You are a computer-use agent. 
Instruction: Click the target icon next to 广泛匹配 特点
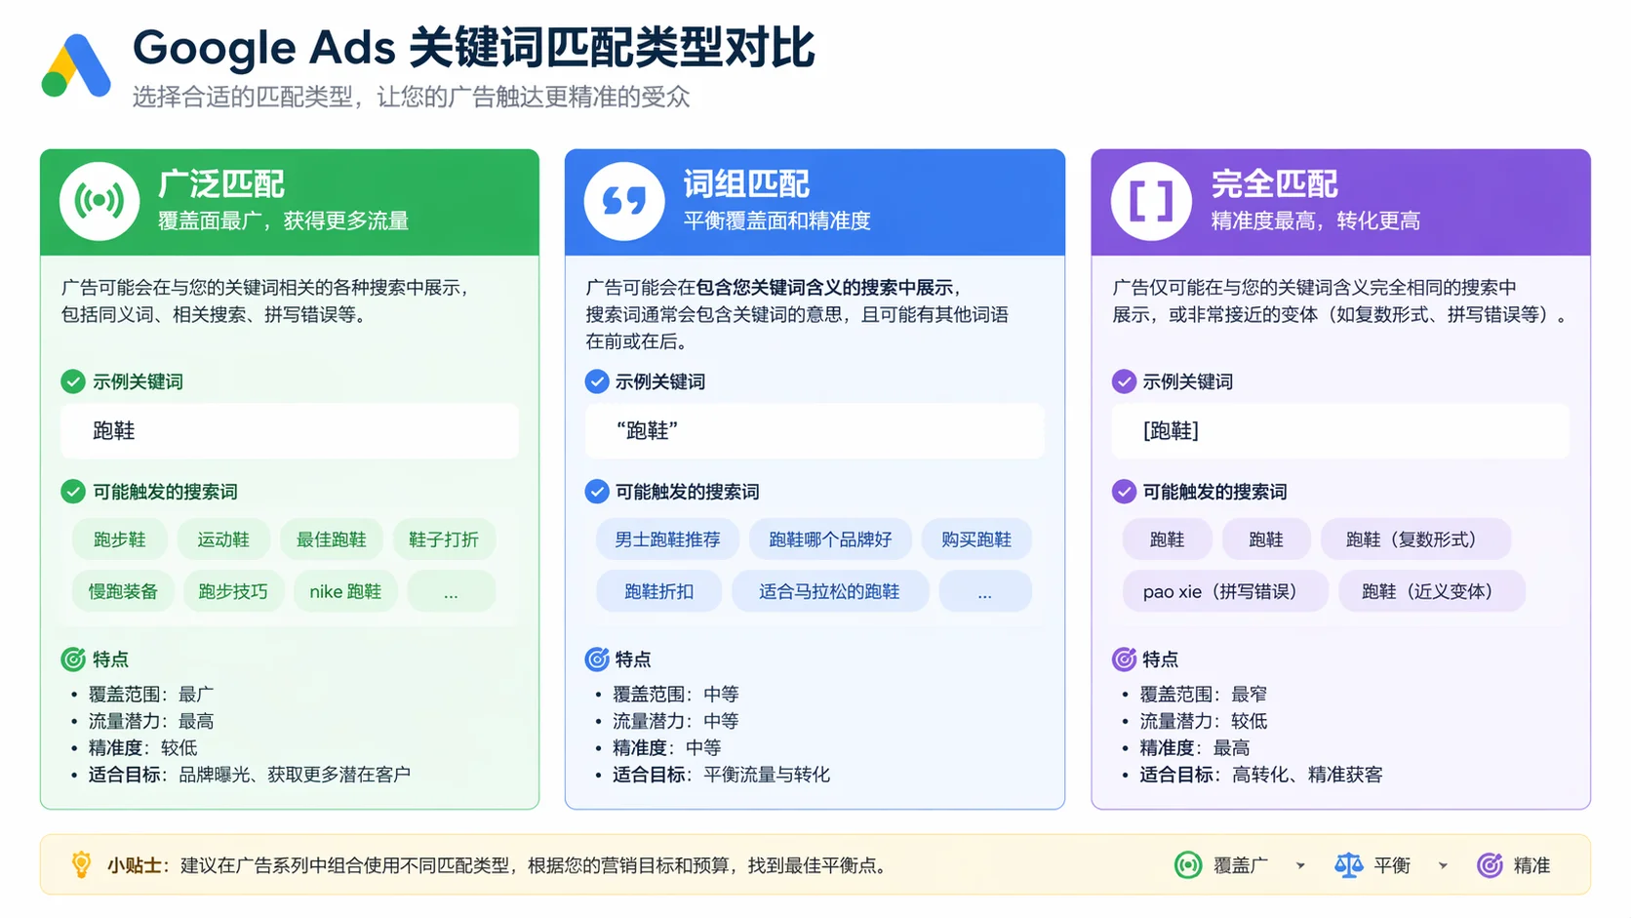tap(73, 659)
